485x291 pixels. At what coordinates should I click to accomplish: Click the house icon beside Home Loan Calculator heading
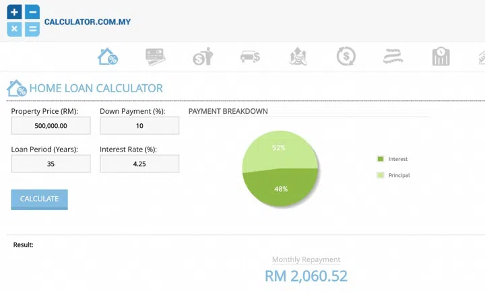17,88
